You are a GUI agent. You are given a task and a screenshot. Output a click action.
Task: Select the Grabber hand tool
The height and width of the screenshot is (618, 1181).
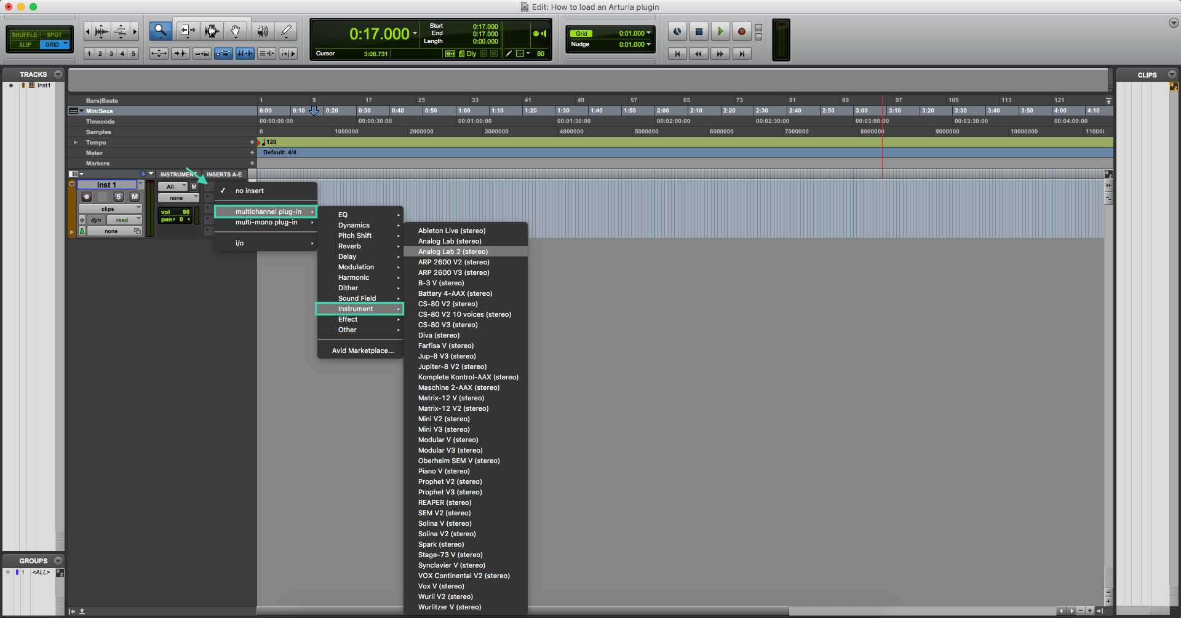[236, 31]
